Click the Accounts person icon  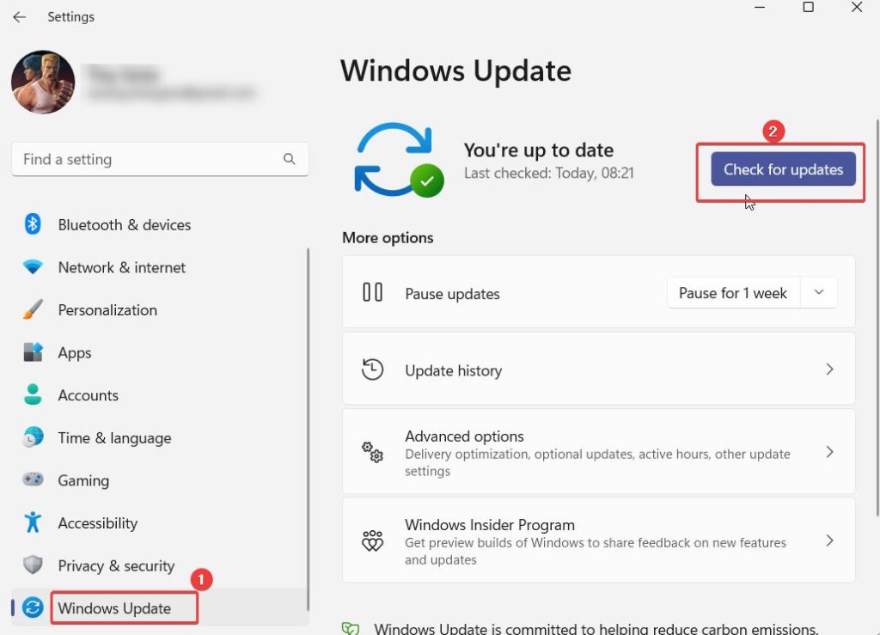click(x=33, y=394)
